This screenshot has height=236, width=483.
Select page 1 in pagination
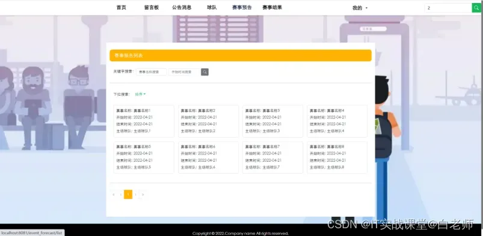click(x=128, y=194)
